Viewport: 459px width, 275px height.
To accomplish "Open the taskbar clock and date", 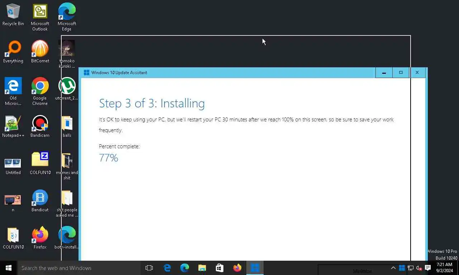I will tap(445, 268).
